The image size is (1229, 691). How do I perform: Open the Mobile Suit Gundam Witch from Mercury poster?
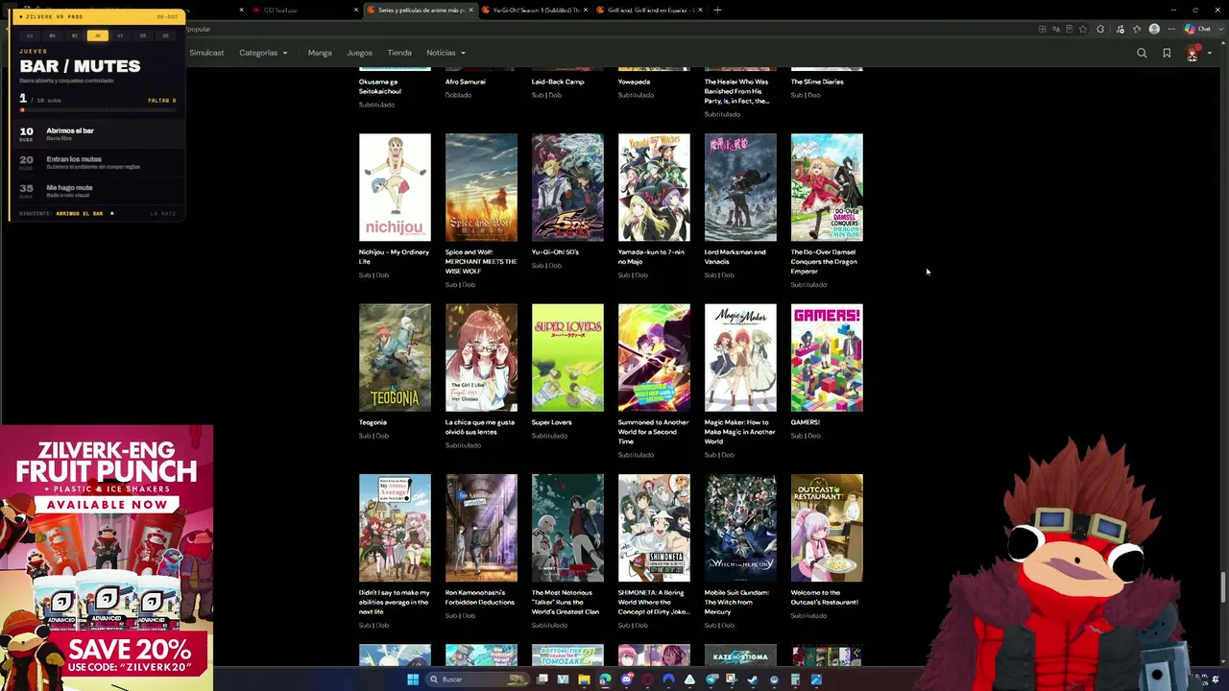(740, 528)
